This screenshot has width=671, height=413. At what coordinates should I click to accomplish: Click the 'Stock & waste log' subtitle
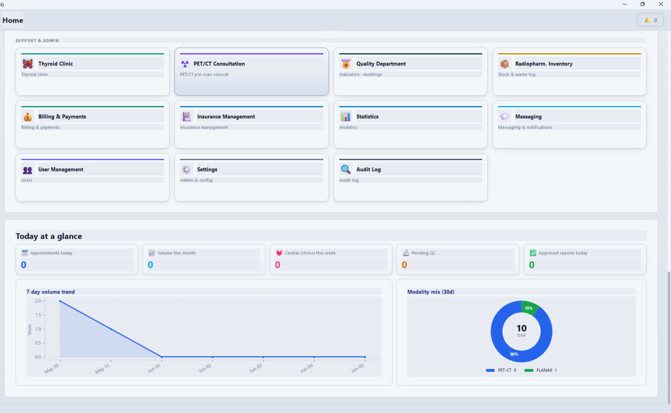coord(517,75)
